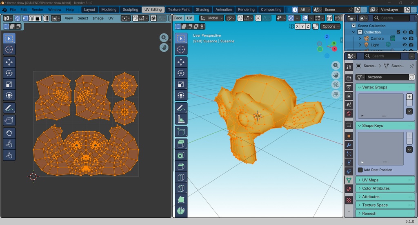The width and height of the screenshot is (418, 225).
Task: Open the Tool properties tab
Action: coord(349,67)
